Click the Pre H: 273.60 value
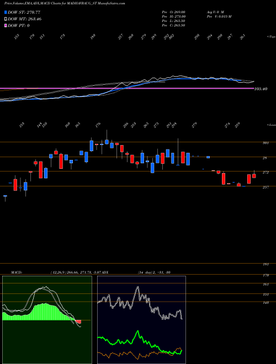Screen dimensions: 276x364 coord(173,17)
